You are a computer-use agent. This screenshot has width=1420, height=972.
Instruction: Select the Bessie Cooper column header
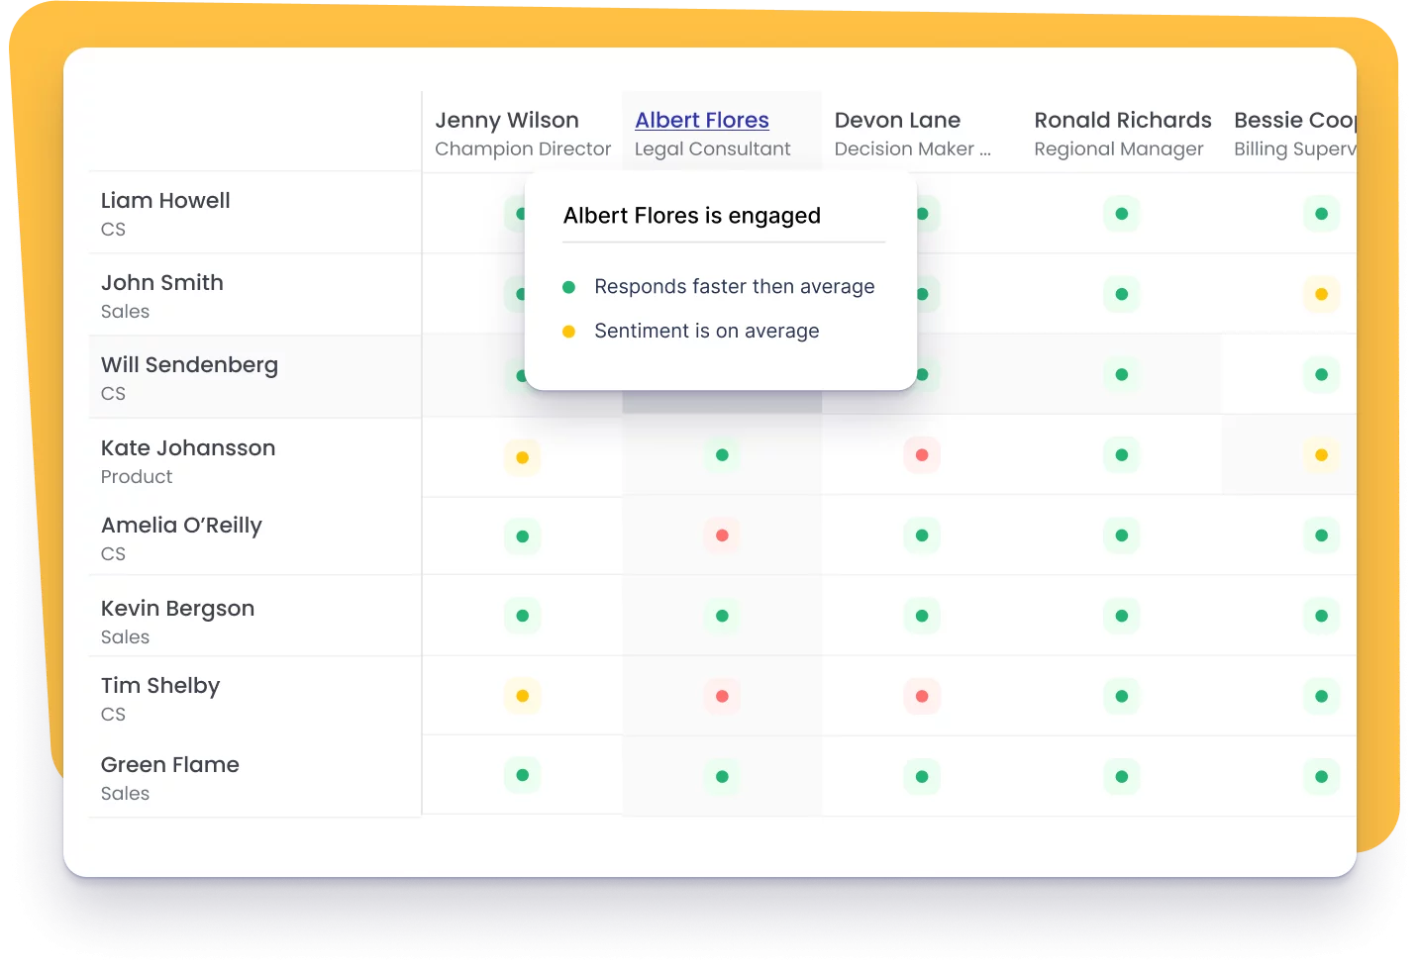coord(1295,120)
